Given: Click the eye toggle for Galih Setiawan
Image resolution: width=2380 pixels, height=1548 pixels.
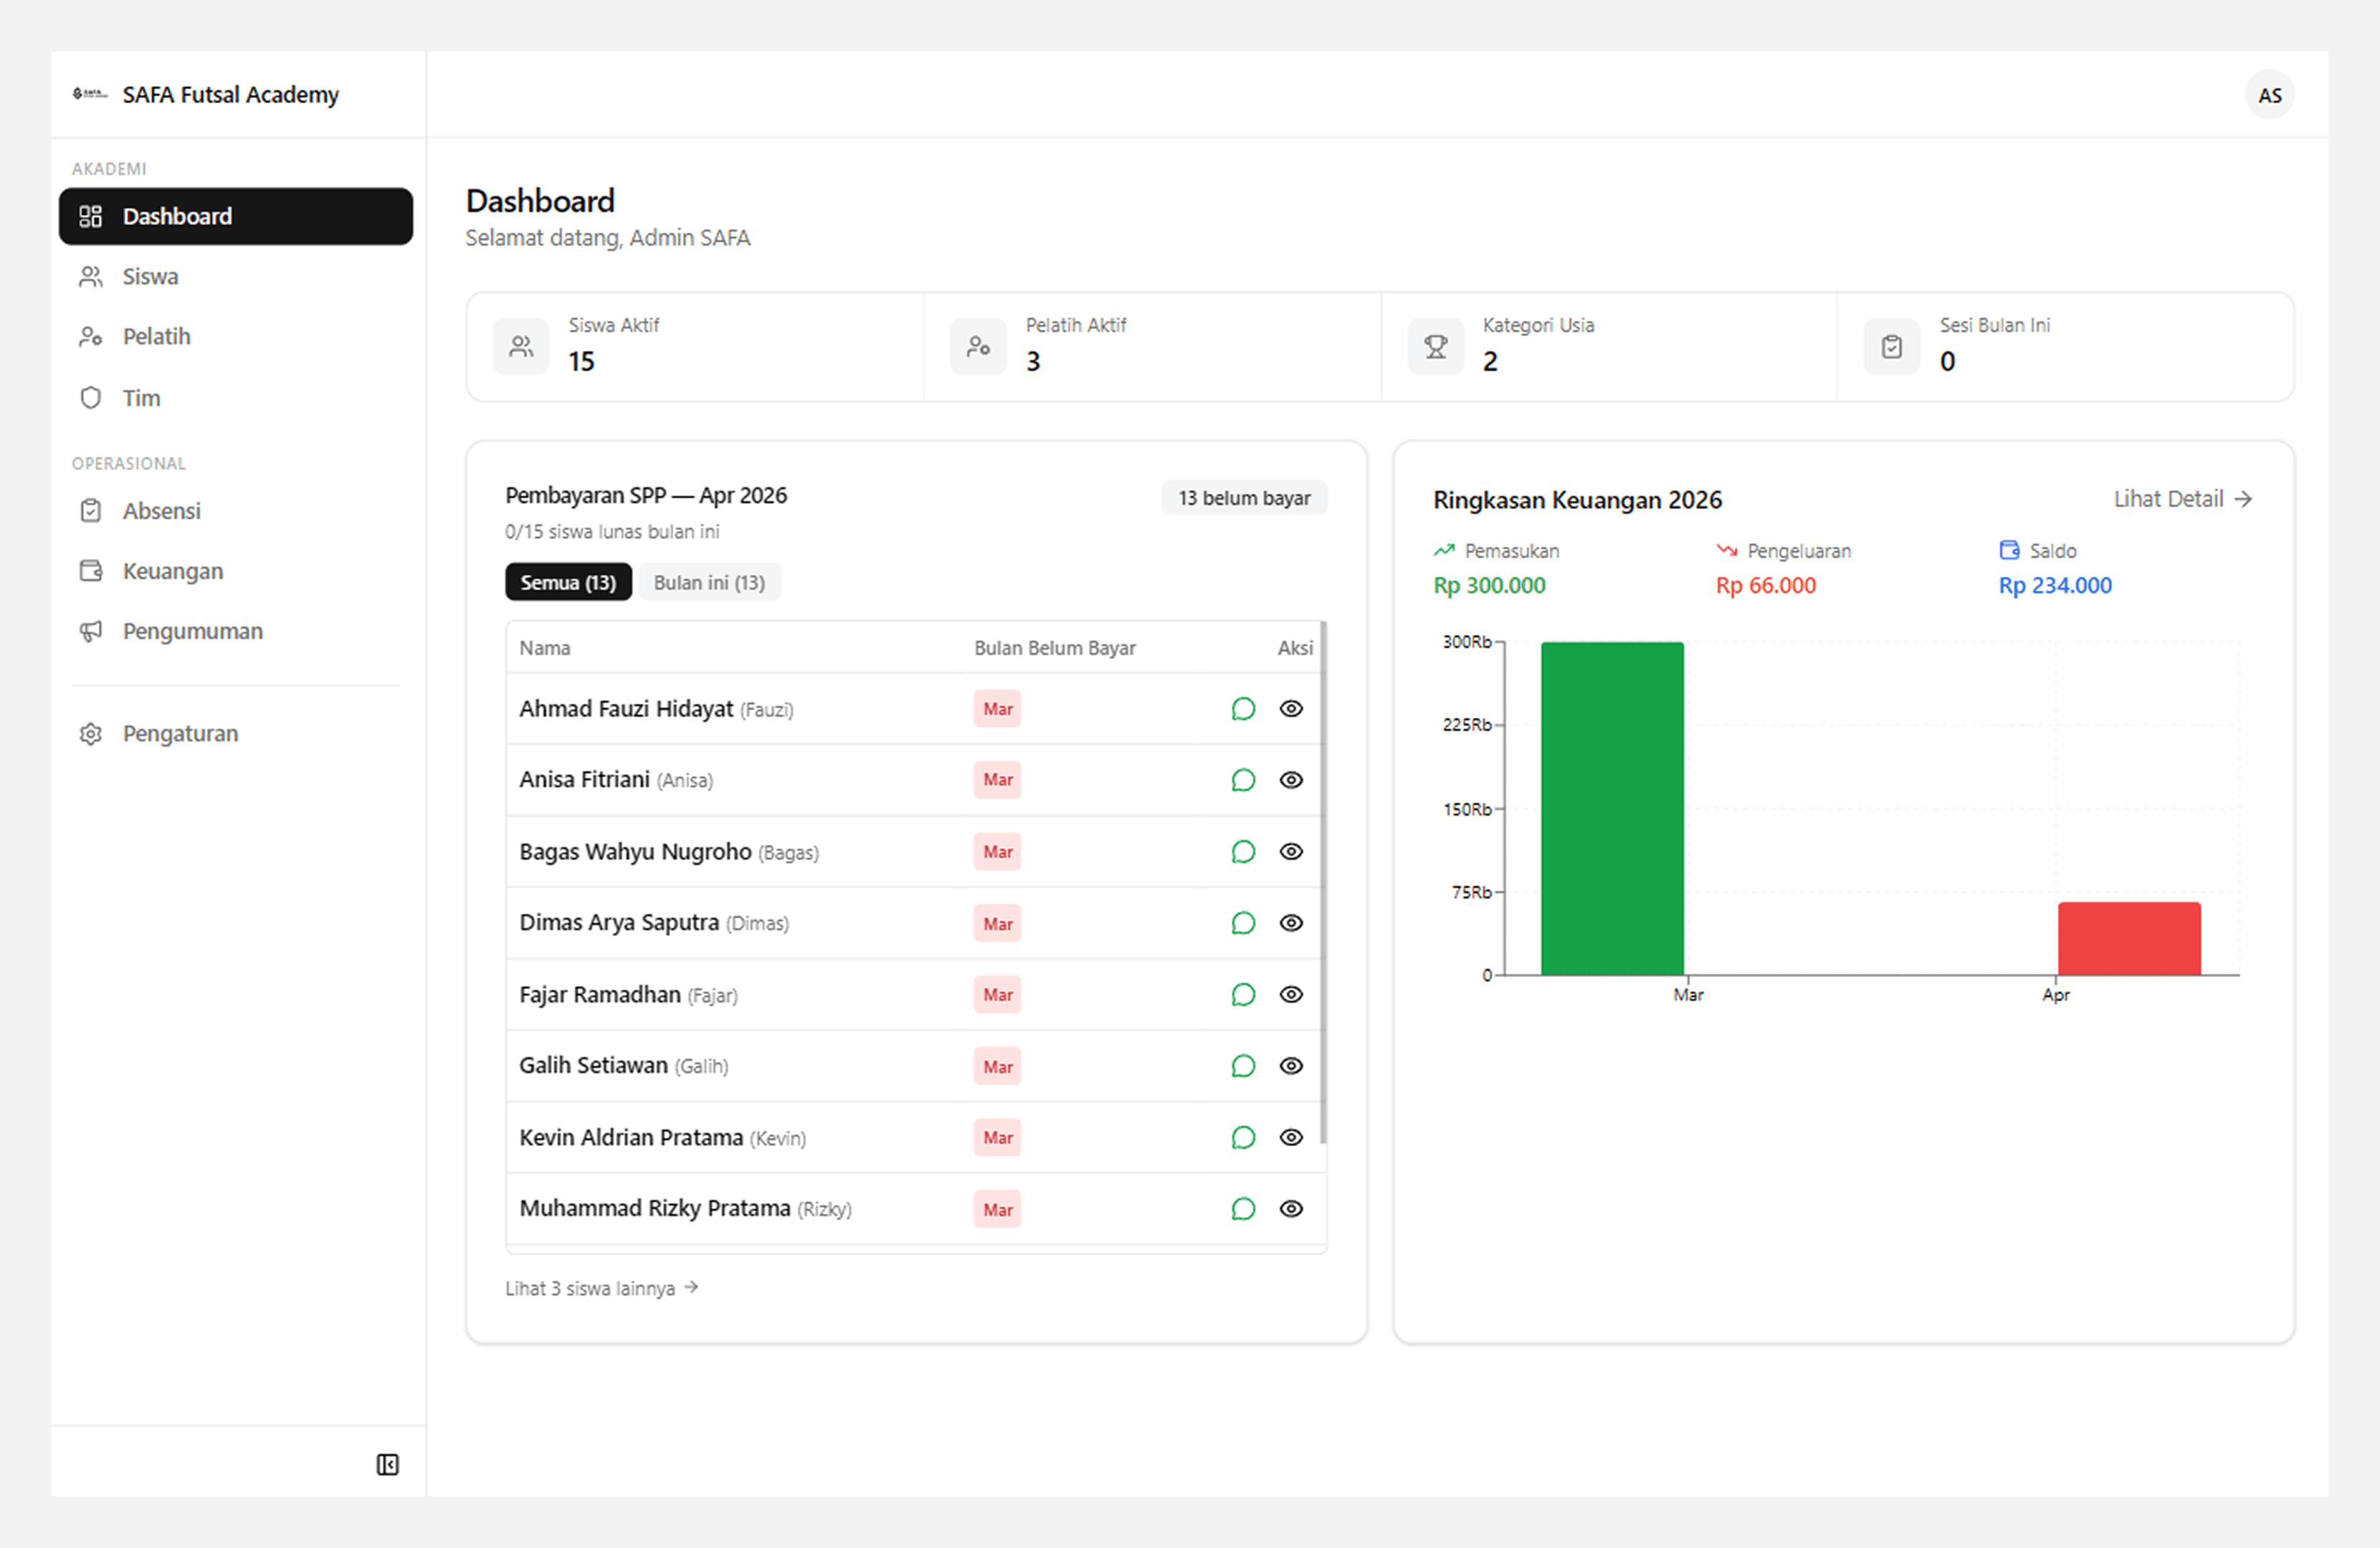Looking at the screenshot, I should coord(1291,1066).
